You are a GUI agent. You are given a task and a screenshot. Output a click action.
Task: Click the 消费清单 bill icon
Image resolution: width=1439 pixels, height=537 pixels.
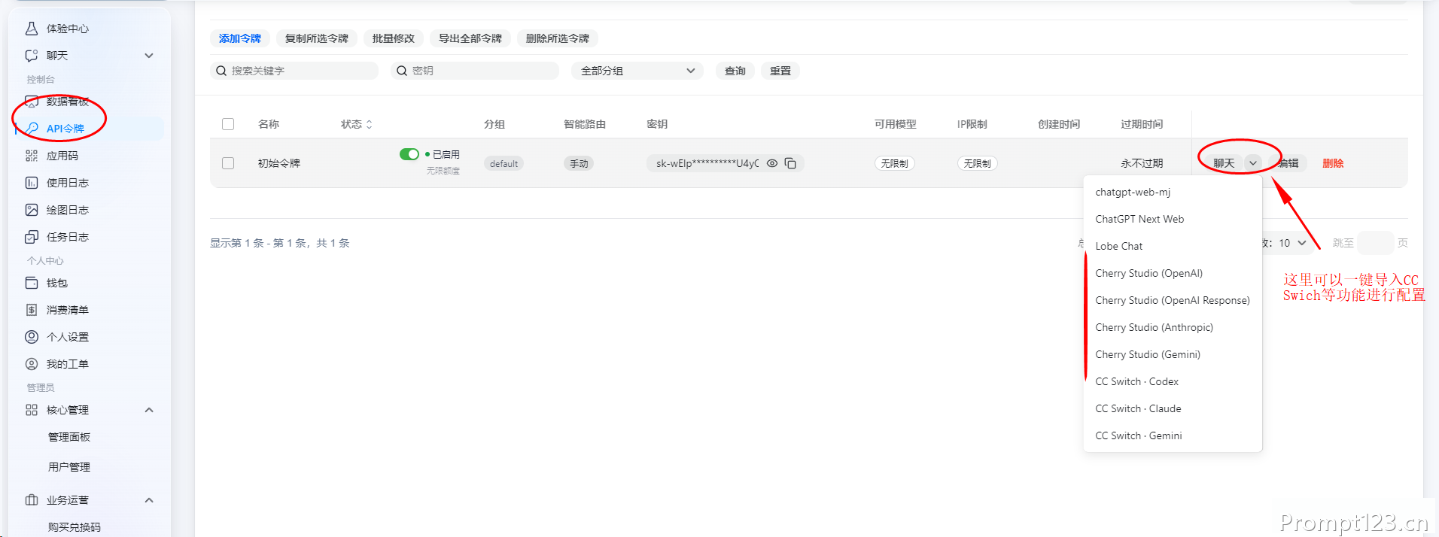point(32,310)
